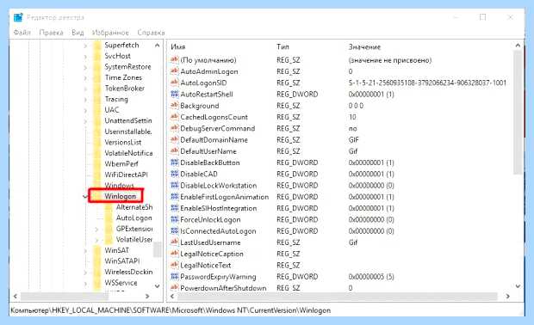Open the Справка menu
The width and height of the screenshot is (534, 325).
[152, 33]
